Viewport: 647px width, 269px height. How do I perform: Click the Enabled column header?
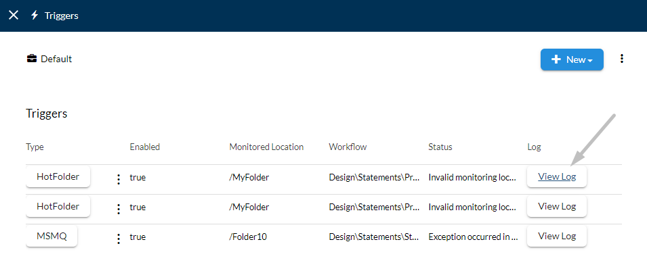pyautogui.click(x=145, y=147)
